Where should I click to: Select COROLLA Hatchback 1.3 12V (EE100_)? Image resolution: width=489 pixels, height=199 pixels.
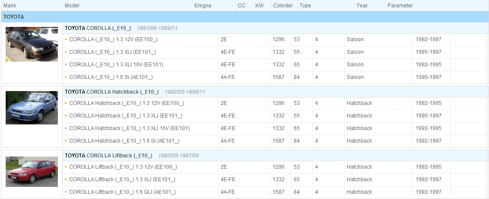(126, 103)
